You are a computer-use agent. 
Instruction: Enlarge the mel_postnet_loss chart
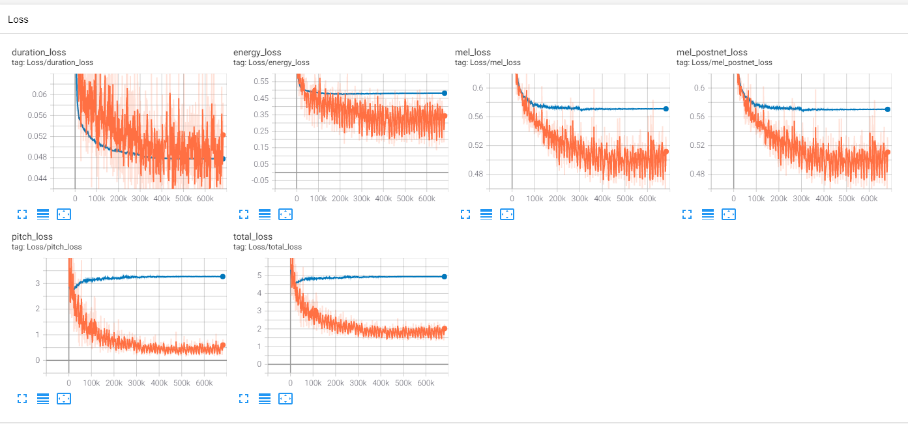coord(687,214)
